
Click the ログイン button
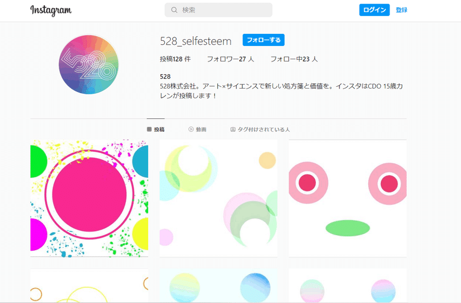coord(374,10)
